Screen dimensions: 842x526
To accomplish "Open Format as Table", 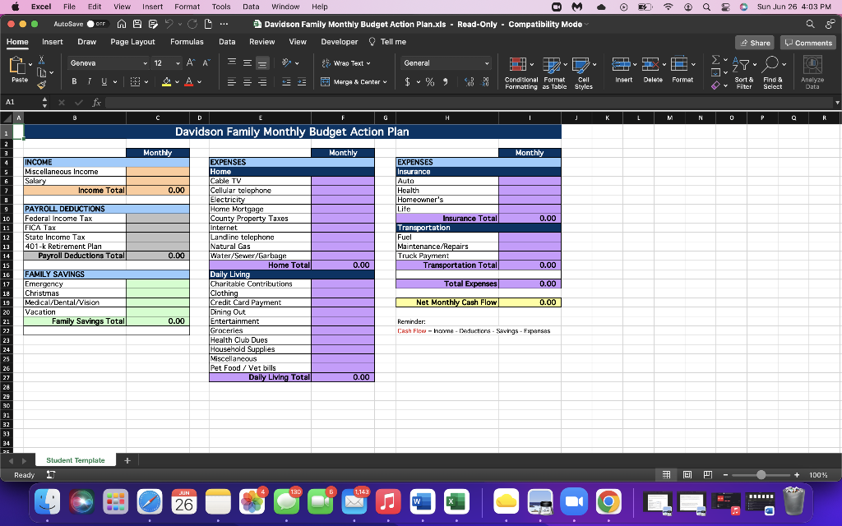I will [x=554, y=73].
